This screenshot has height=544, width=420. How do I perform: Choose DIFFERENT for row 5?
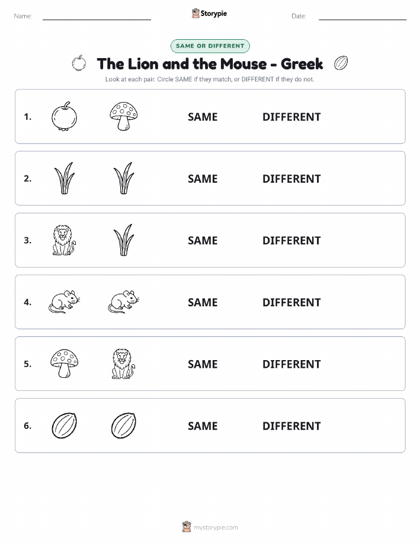click(291, 364)
